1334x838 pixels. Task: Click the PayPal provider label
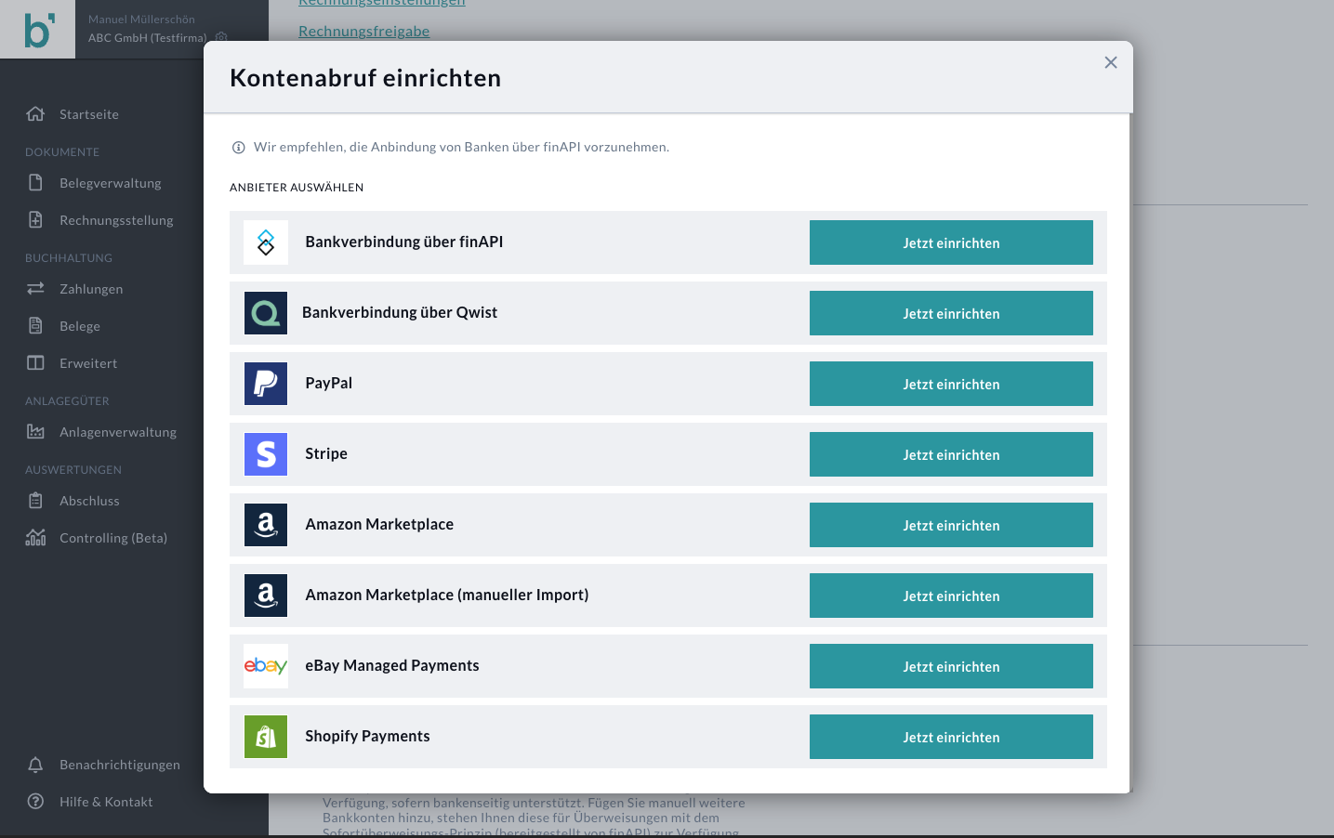point(329,384)
